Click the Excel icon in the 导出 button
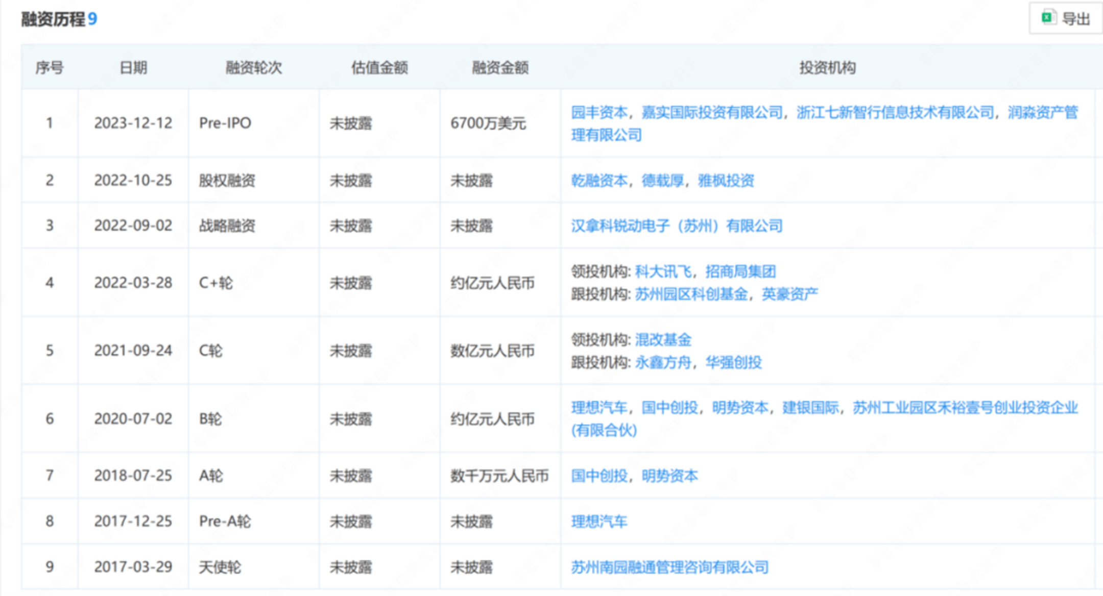 pos(1048,18)
